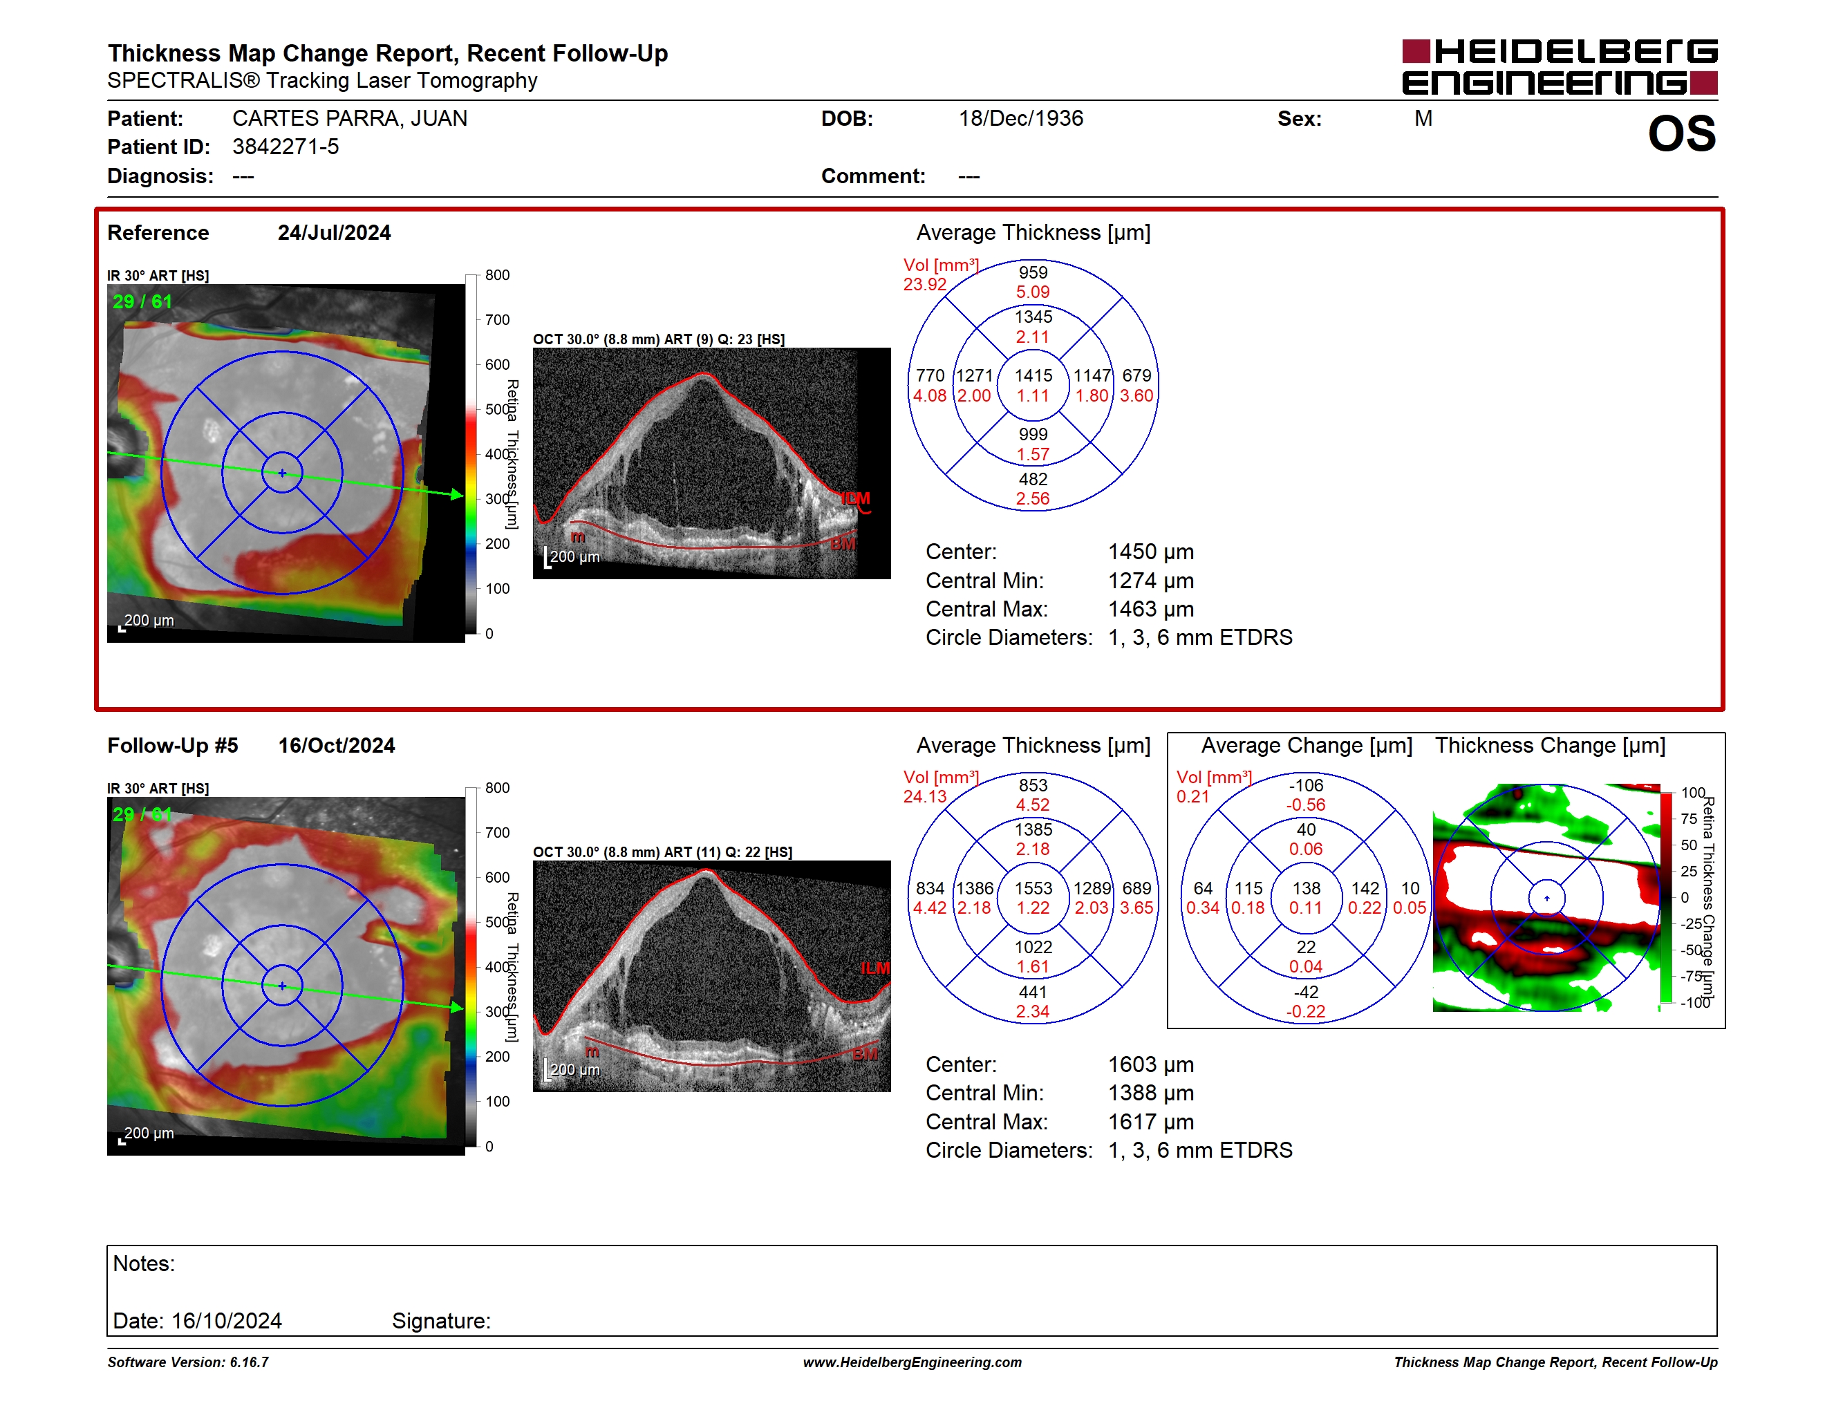Screen dimensions: 1825x1410
Task: Click the reference scan counter 29 / 61
Action: point(142,301)
